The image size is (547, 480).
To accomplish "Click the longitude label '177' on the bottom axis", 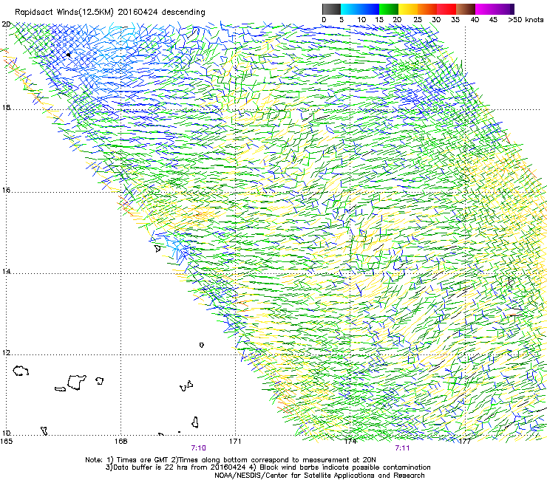I will [465, 442].
